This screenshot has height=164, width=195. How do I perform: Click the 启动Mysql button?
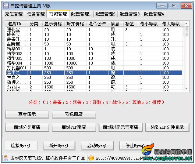click(97, 146)
